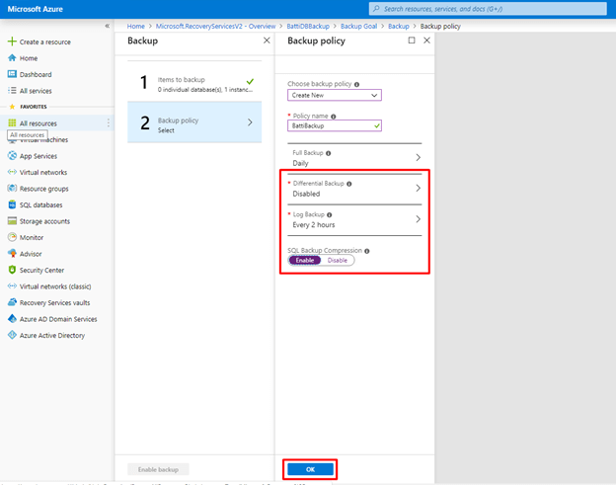
Task: Click the OK button
Action: [x=310, y=469]
